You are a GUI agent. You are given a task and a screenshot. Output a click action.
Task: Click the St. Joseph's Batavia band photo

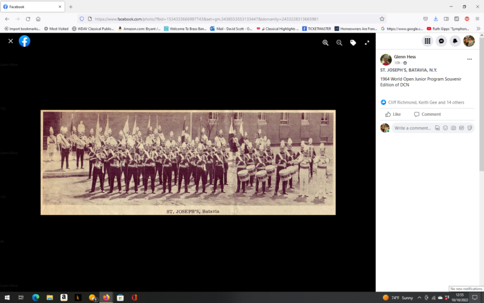tap(188, 162)
